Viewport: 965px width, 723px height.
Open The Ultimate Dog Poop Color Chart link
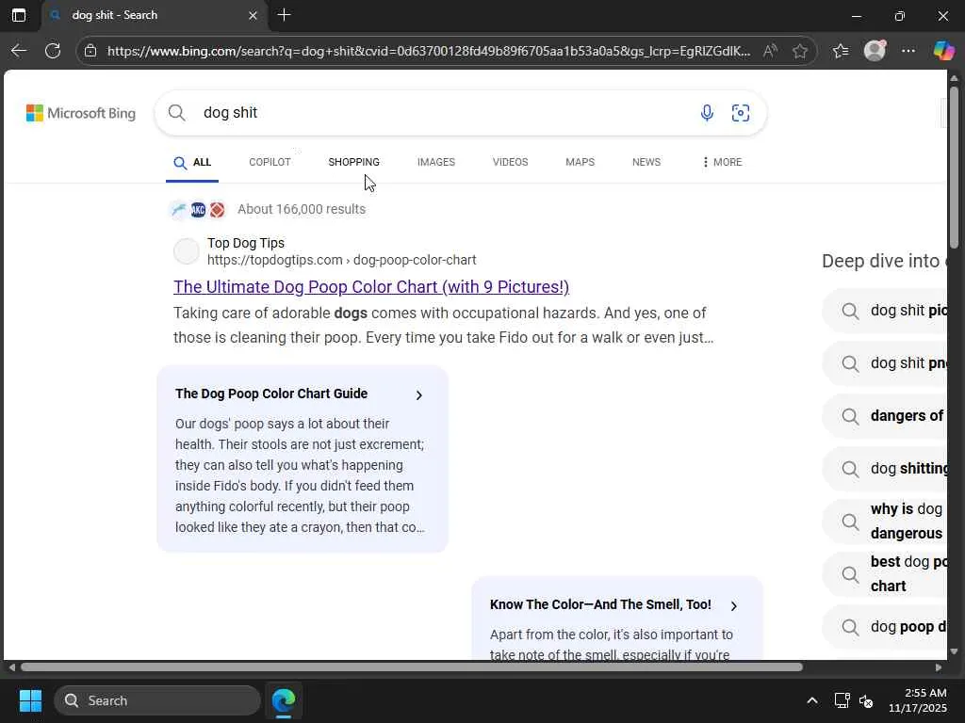point(371,287)
